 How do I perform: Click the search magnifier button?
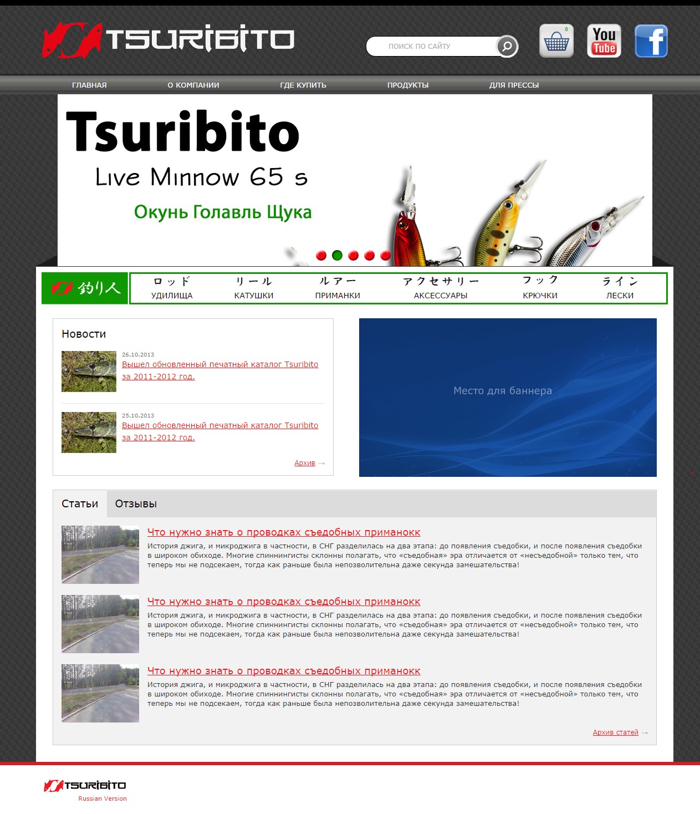[x=507, y=47]
